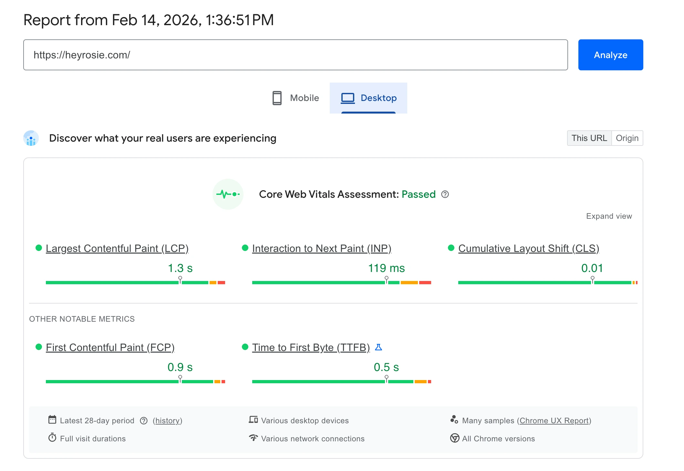Click the URL input field
This screenshot has height=471, width=684.
[x=295, y=55]
